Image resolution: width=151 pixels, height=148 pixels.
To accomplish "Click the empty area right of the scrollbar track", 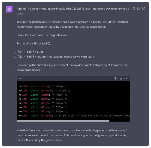I will [x=120, y=121].
